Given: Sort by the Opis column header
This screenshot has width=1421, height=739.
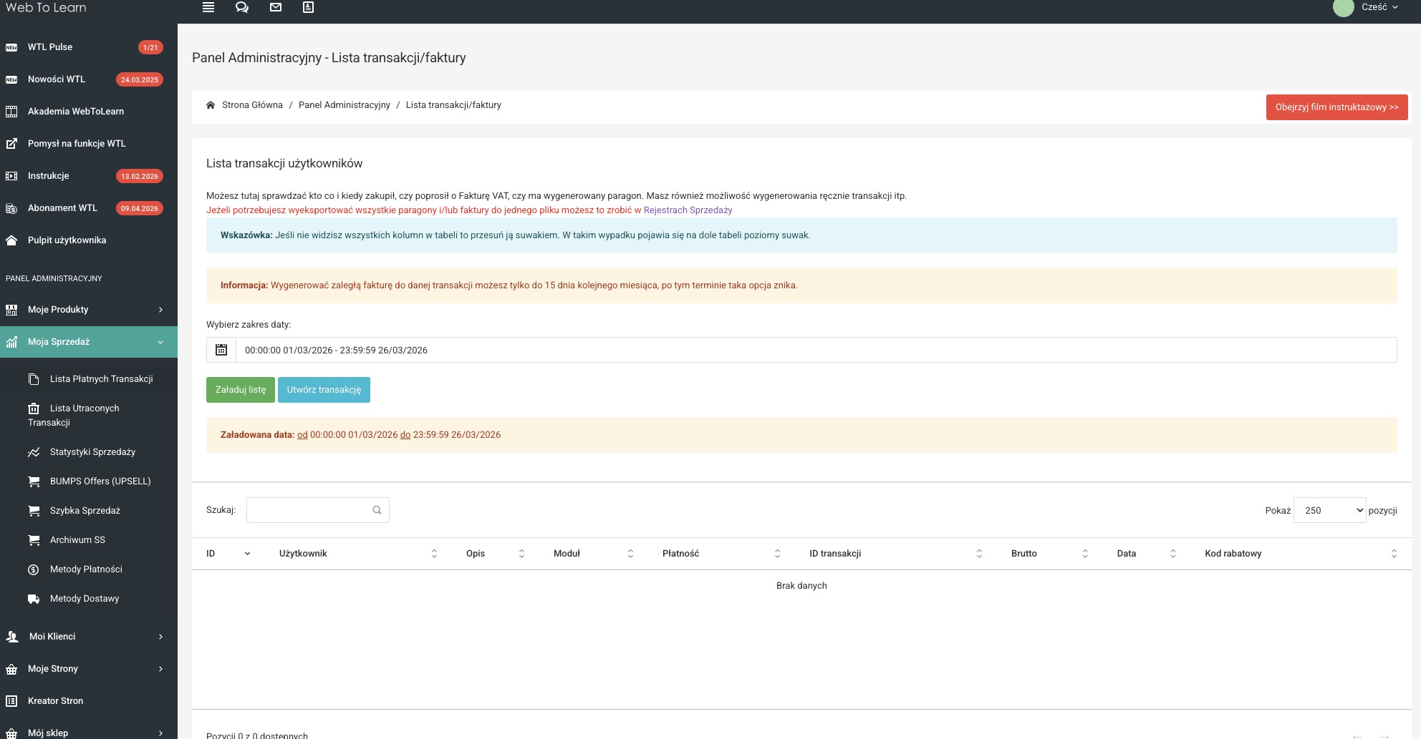Looking at the screenshot, I should [496, 554].
